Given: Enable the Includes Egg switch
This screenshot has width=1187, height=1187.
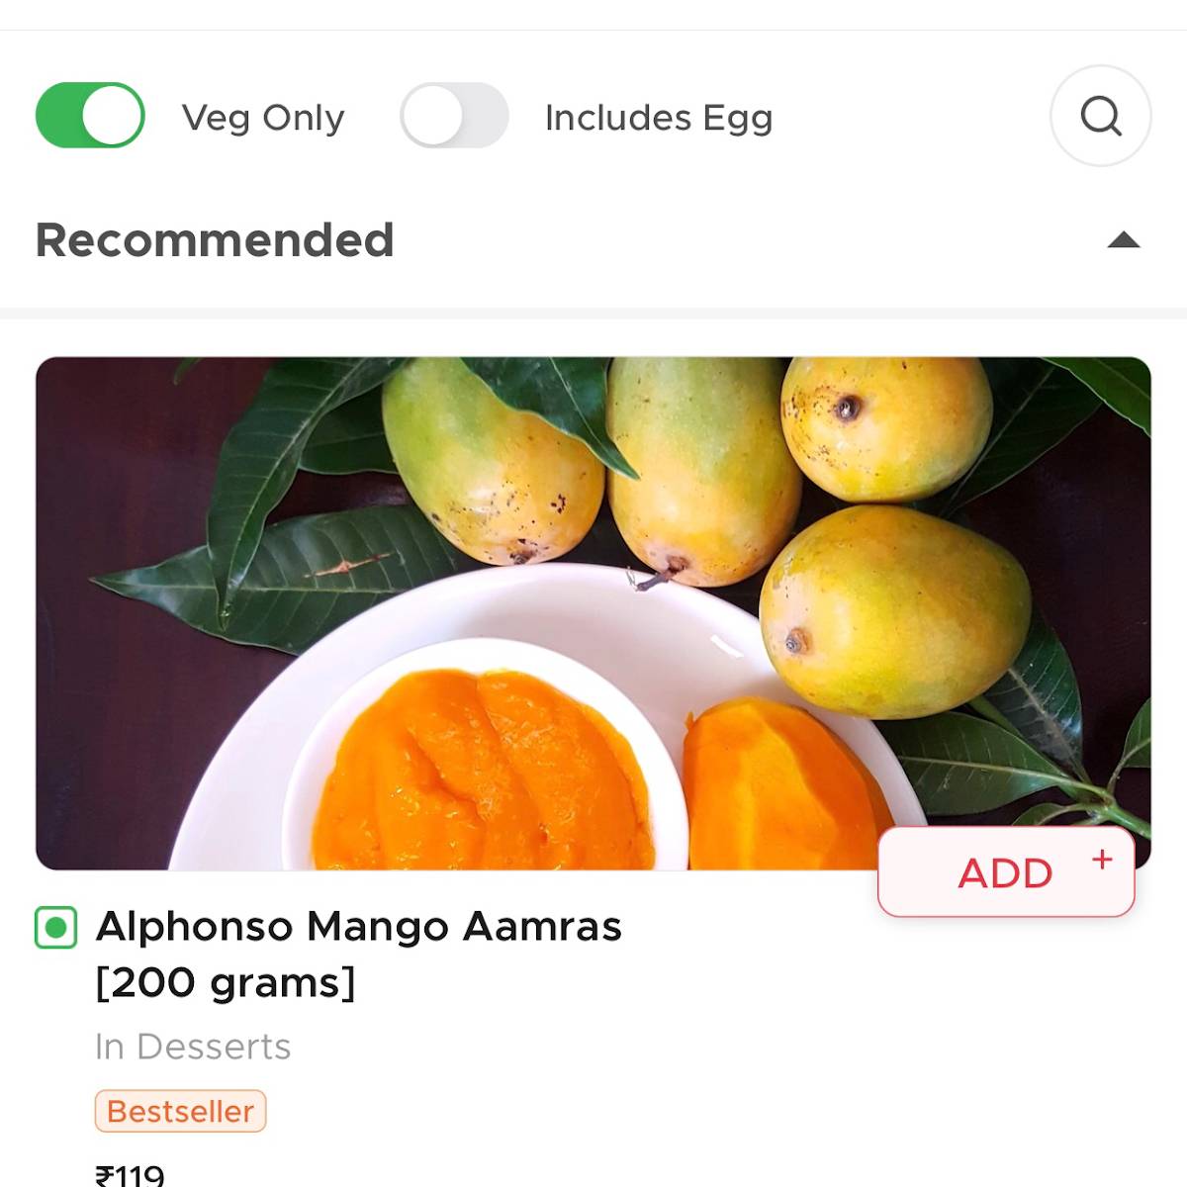Looking at the screenshot, I should (454, 116).
